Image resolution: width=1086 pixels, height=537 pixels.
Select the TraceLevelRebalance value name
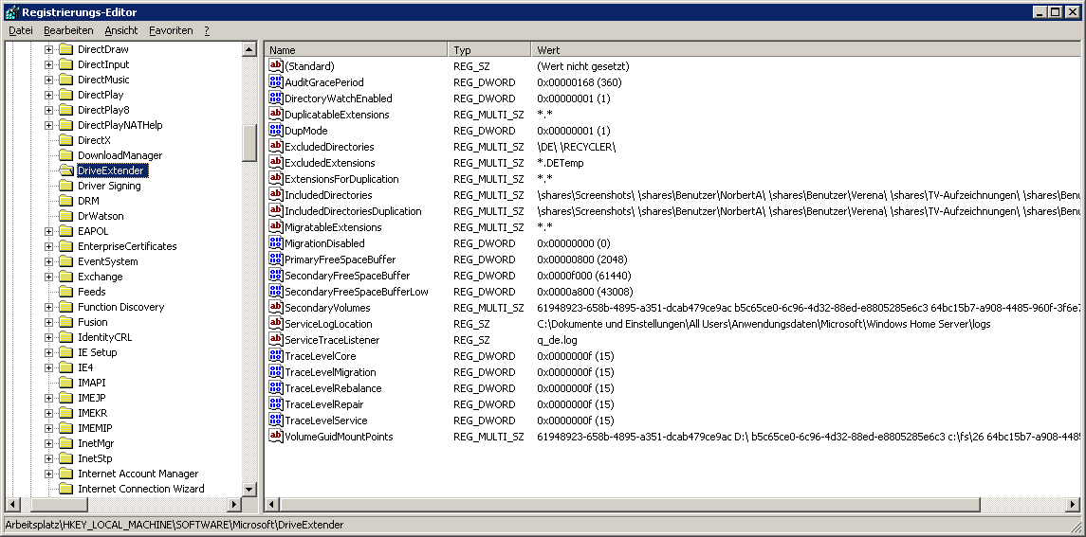coord(333,388)
